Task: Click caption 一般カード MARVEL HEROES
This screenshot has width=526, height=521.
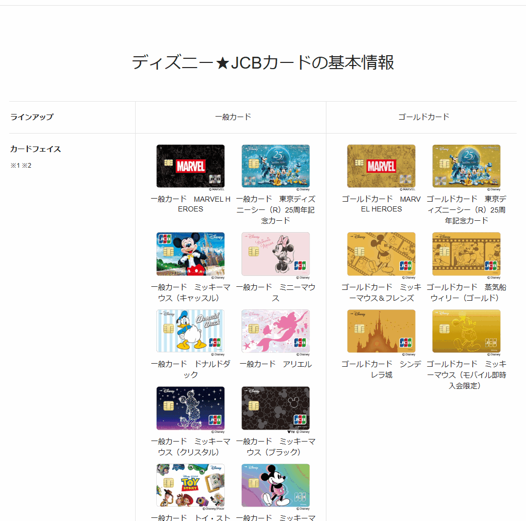Action: (190, 204)
